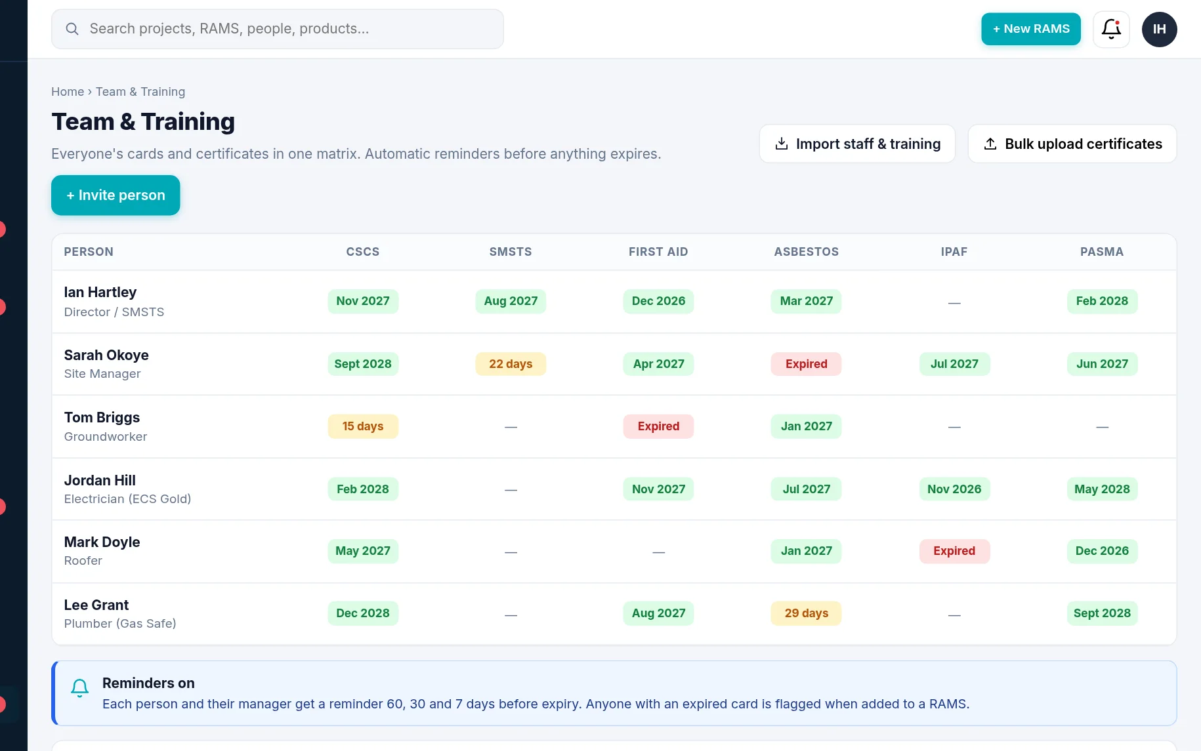Click Lee Grant's 29 days Asbestos badge

(806, 613)
